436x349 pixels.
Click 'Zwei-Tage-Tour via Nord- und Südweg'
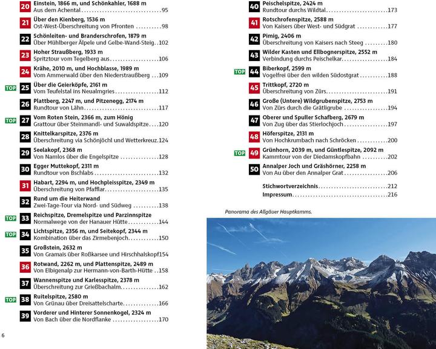pos(82,206)
